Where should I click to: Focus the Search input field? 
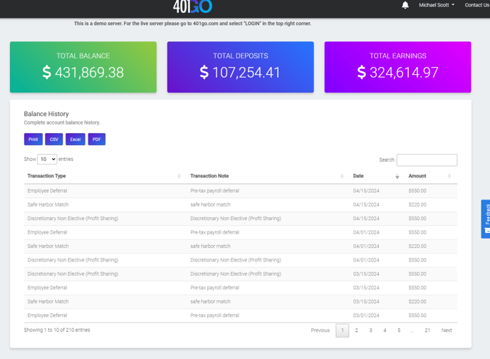pos(427,160)
